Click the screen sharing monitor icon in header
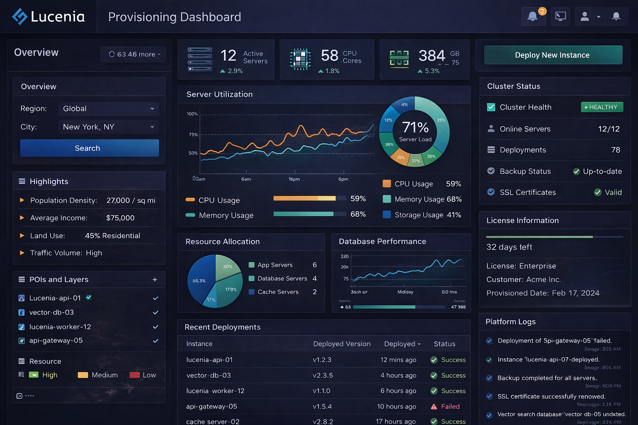The width and height of the screenshot is (638, 425). 560,17
